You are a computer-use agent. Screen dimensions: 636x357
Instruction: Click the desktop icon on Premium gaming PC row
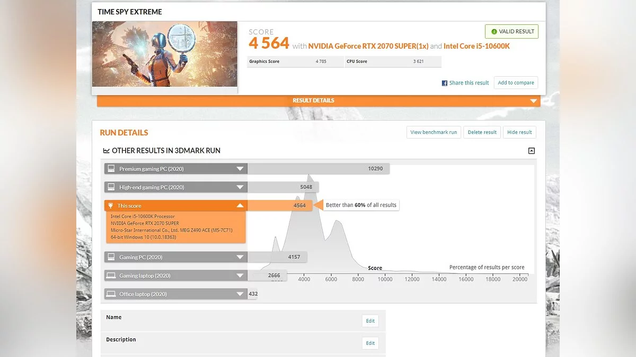pos(111,169)
